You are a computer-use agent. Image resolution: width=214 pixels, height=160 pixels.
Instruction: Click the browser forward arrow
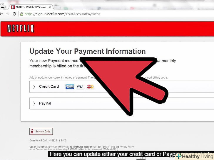8,14
